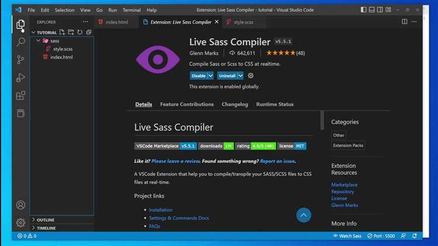This screenshot has height=246, width=438.
Task: Start Watch Sass in status bar
Action: coord(347,235)
